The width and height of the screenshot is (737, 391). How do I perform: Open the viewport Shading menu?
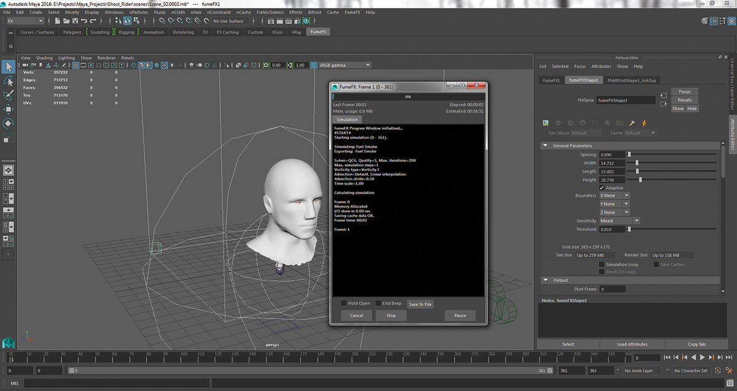pos(44,58)
